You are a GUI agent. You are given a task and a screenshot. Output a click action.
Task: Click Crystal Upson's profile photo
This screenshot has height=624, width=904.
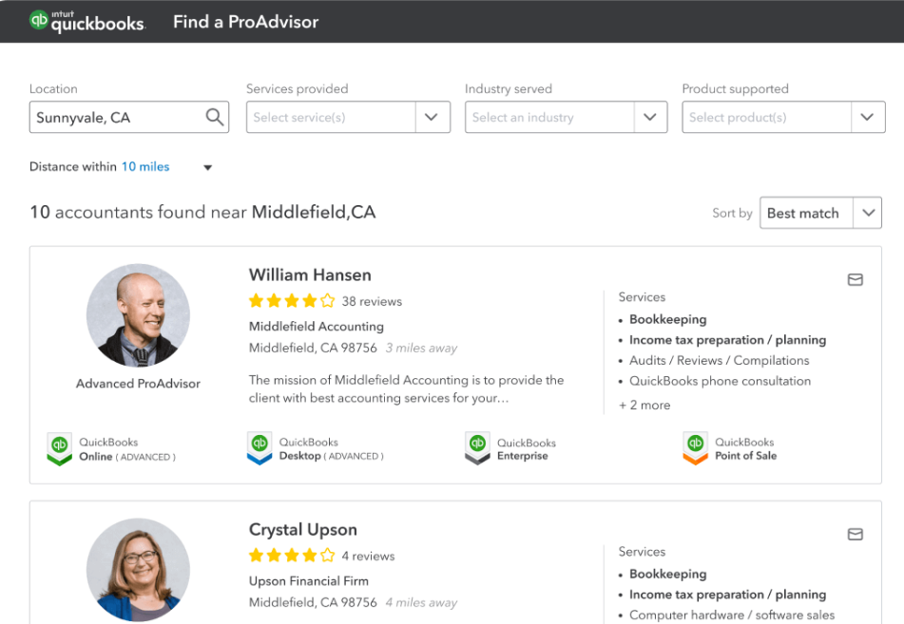(139, 570)
